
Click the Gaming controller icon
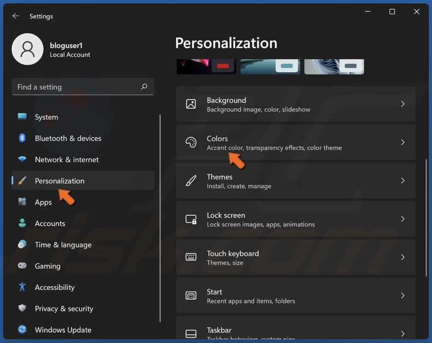[22, 265]
